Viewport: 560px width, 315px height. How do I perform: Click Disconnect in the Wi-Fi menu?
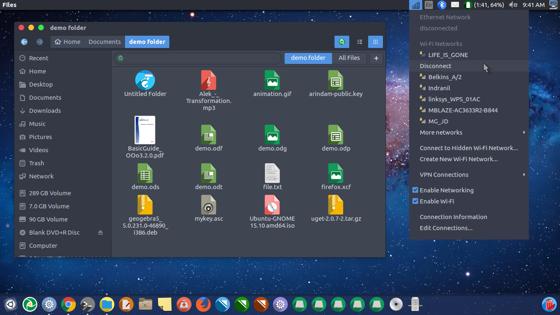point(435,66)
